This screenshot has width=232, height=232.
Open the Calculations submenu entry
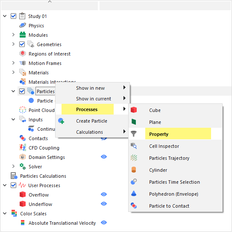[92, 132]
